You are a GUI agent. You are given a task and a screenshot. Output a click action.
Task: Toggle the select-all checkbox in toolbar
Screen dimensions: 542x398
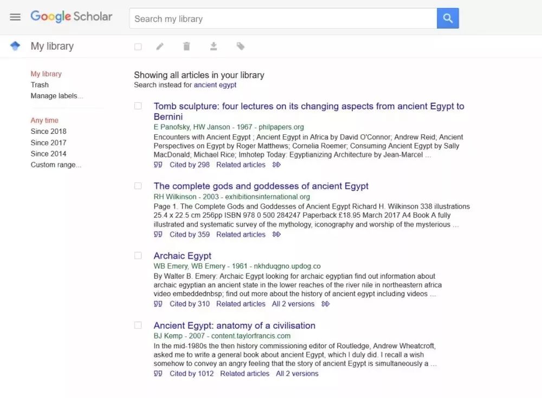coord(138,47)
